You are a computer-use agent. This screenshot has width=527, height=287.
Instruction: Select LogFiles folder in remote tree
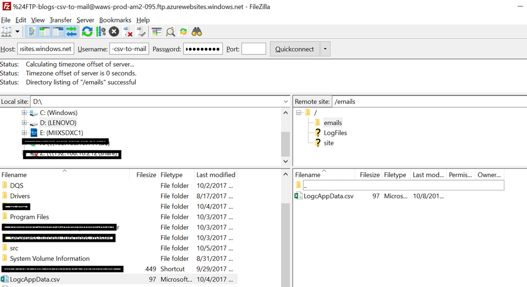(335, 133)
